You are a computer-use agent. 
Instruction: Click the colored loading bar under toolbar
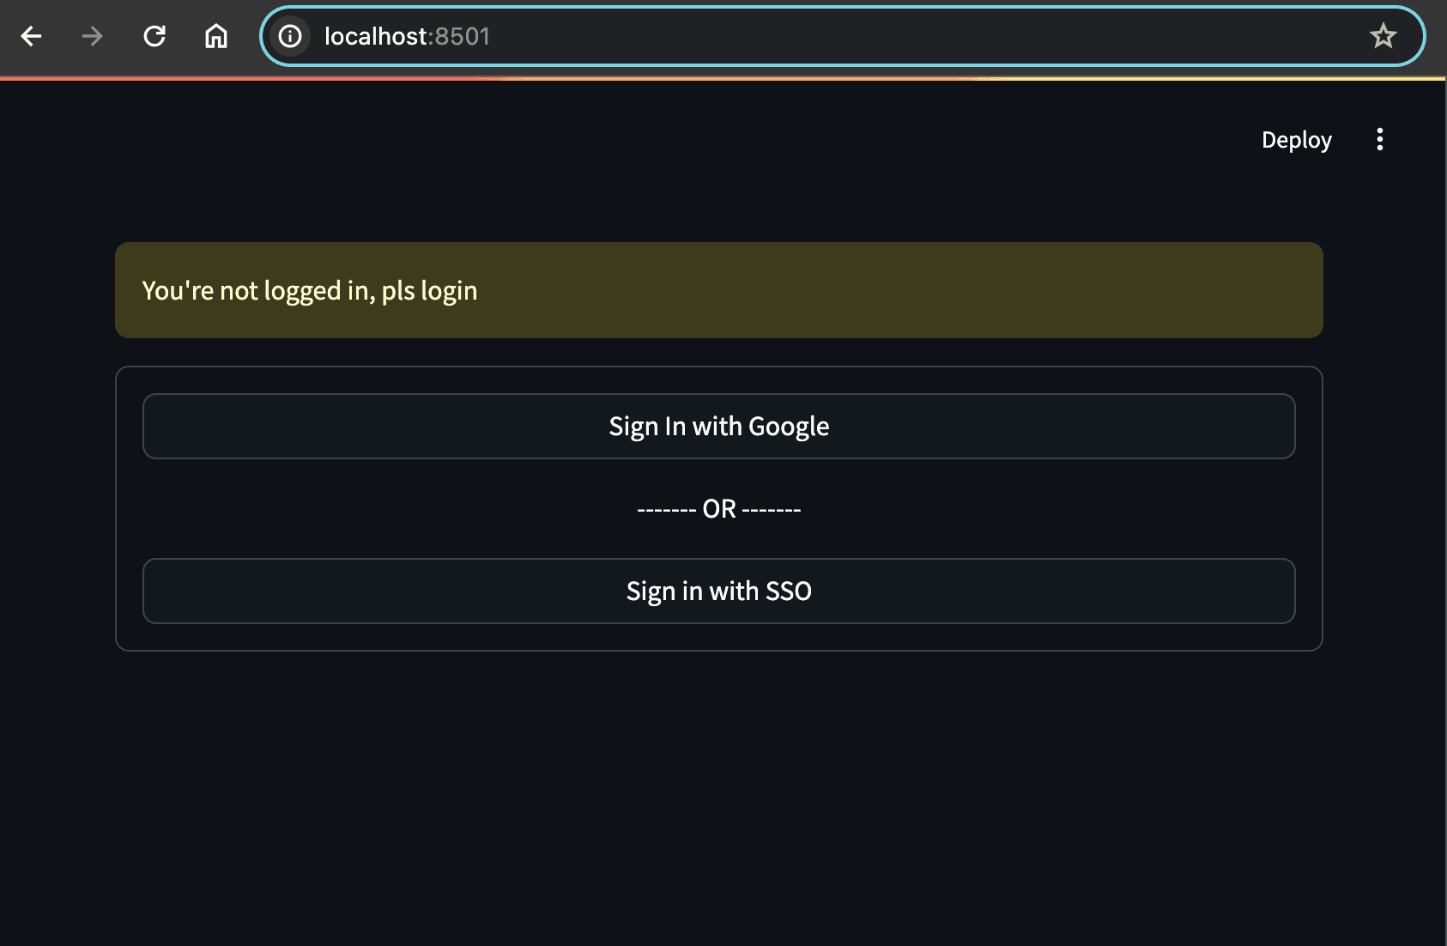click(x=723, y=78)
